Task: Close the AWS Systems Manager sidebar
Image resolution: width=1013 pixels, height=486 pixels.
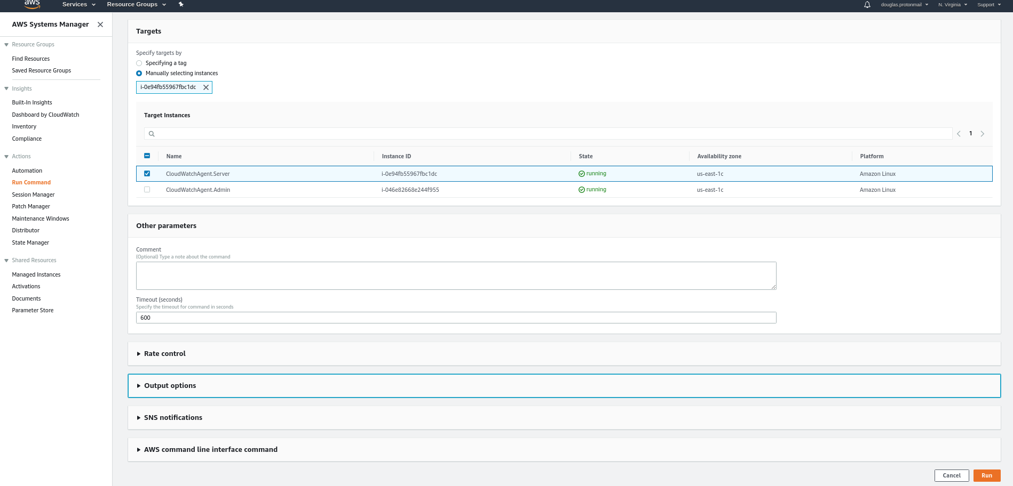Action: click(100, 25)
